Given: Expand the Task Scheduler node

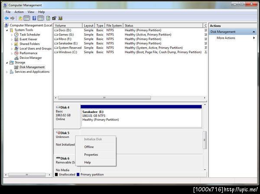Looking at the screenshot, I should (x=12, y=35).
